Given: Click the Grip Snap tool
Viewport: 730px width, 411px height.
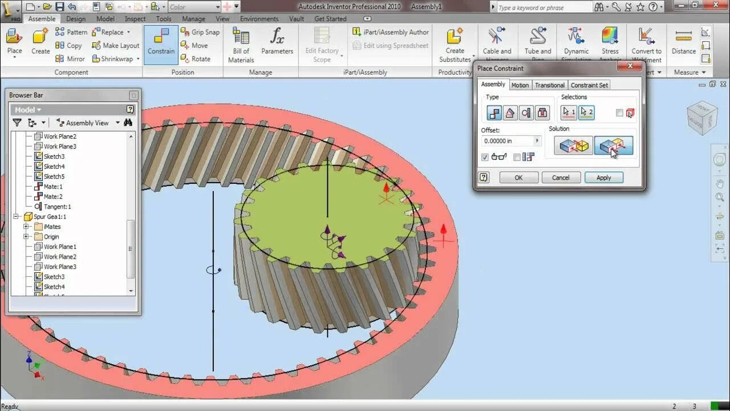Looking at the screenshot, I should point(200,32).
